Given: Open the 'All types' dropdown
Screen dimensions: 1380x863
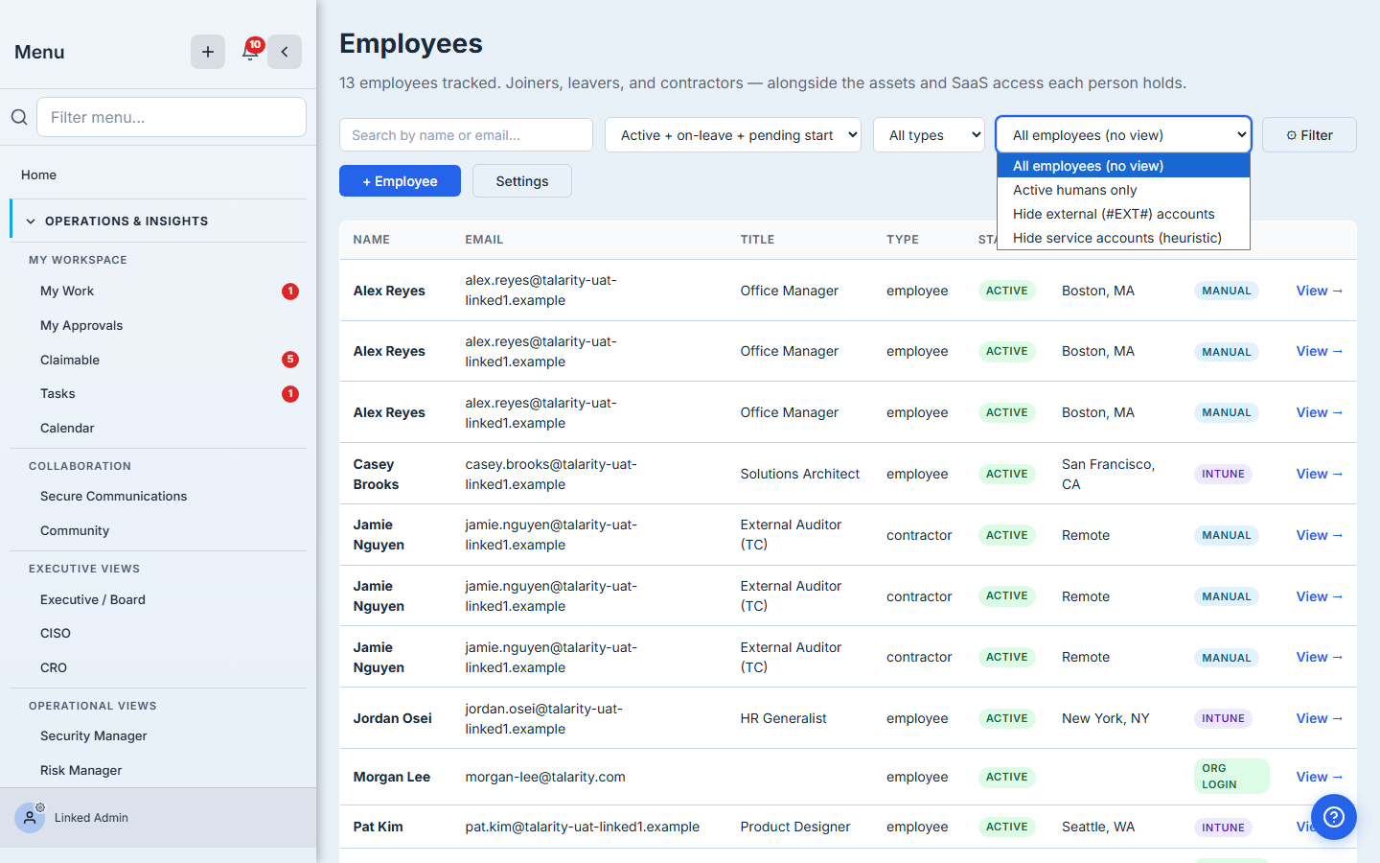Looking at the screenshot, I should 929,135.
